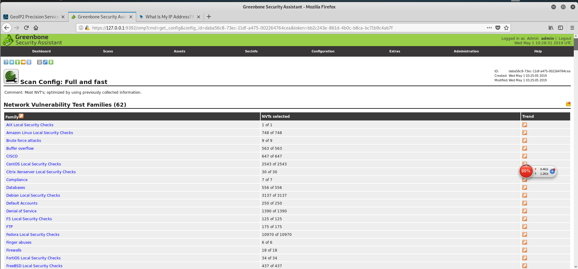Viewport: 578px width, 269px height.
Task: Open the FreeBSD Local Security Checks family
Action: pos(34,266)
